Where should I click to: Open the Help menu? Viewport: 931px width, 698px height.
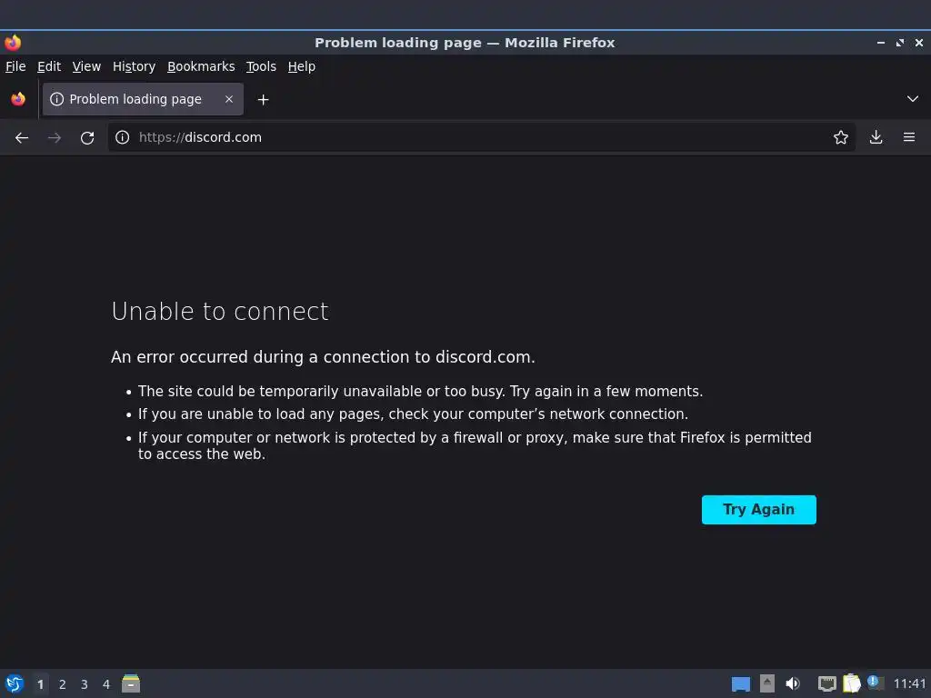tap(302, 66)
